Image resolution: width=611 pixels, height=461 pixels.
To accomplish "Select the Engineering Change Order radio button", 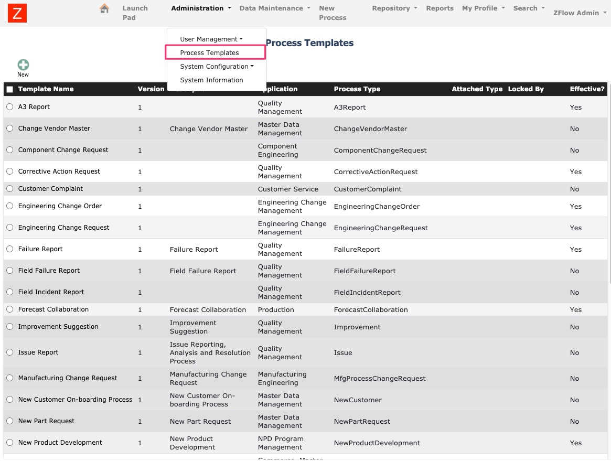I will pos(10,206).
